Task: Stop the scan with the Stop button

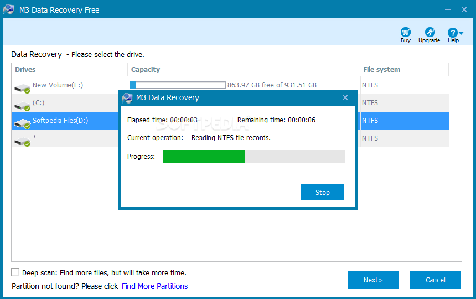Action: pos(322,192)
